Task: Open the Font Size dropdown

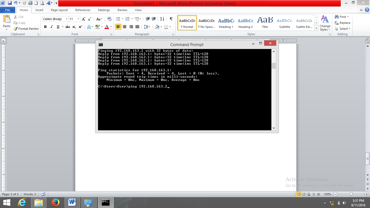Action: [79, 19]
